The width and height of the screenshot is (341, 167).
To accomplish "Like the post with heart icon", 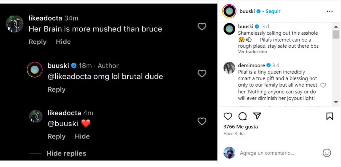I will [228, 116].
